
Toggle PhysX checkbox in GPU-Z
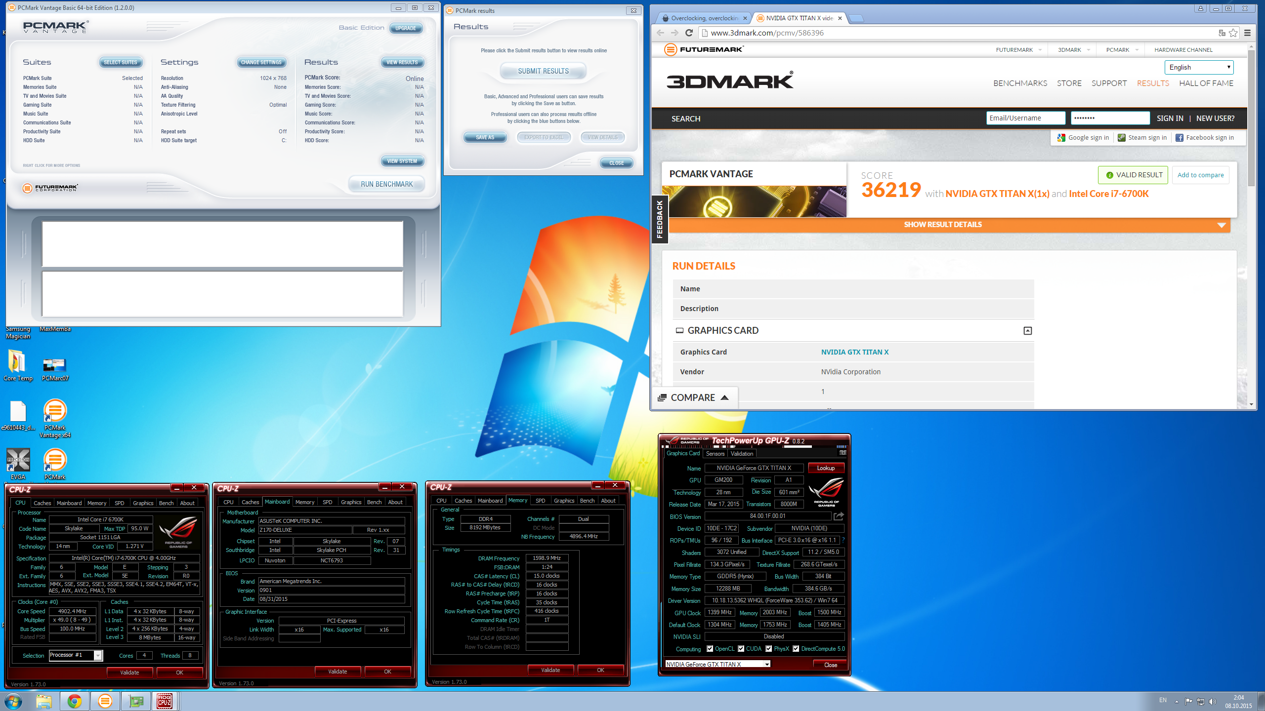click(768, 649)
